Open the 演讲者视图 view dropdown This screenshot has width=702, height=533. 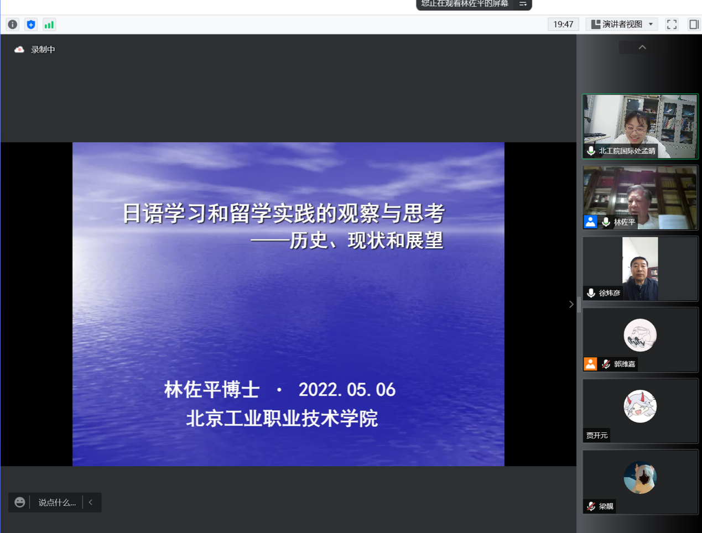point(622,24)
